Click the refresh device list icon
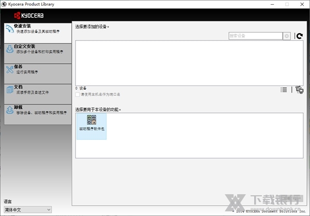310x216 pixels. pyautogui.click(x=299, y=36)
